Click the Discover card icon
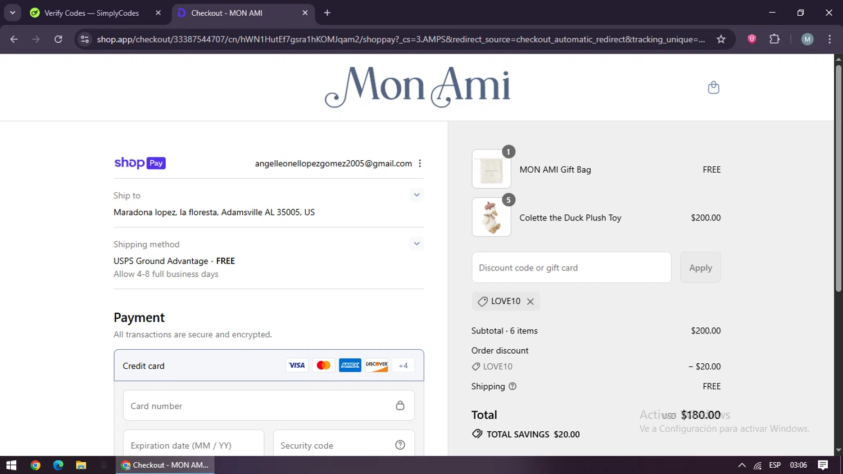The height and width of the screenshot is (474, 843). pyautogui.click(x=377, y=365)
